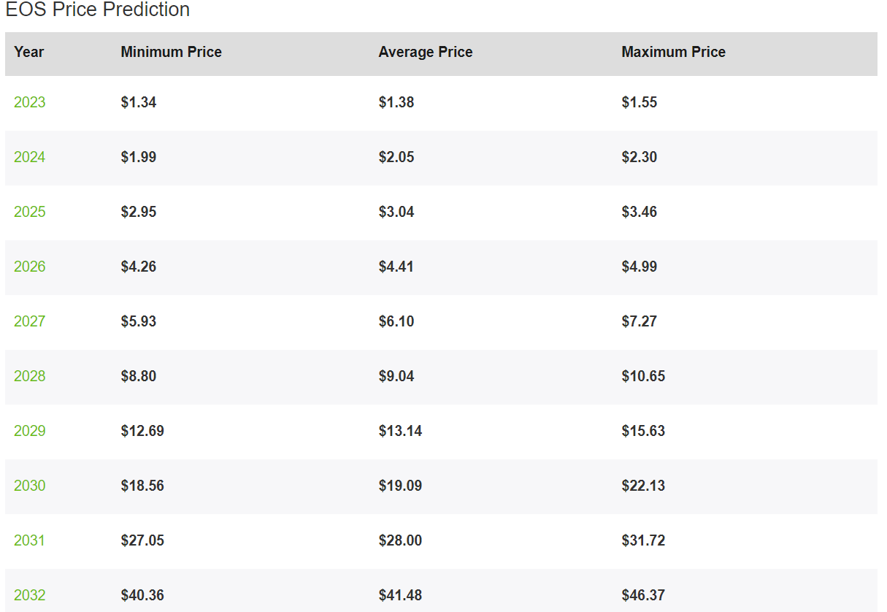Click the Average Price column header
Screen dimensions: 887x612
425,52
